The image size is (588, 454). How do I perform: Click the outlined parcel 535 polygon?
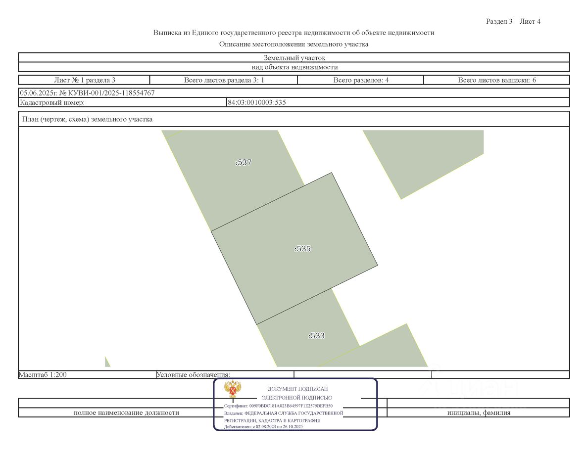(294, 248)
